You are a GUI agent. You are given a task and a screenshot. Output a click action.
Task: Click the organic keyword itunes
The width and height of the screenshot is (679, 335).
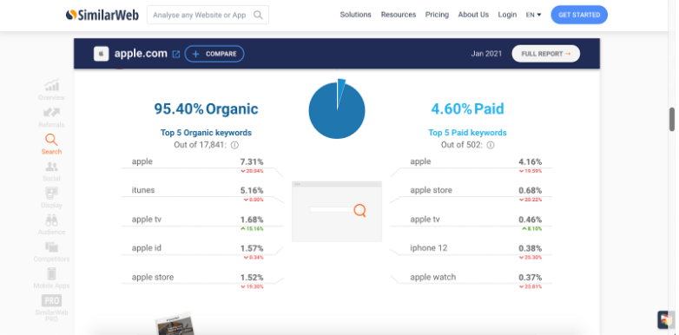click(x=143, y=190)
